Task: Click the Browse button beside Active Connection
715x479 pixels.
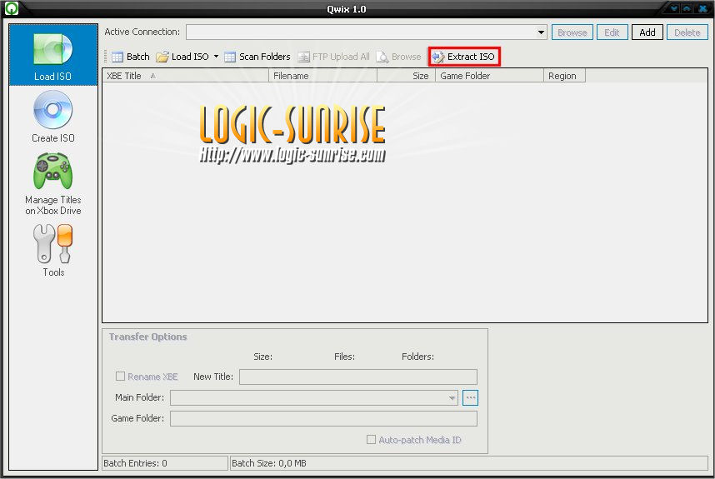Action: click(572, 32)
